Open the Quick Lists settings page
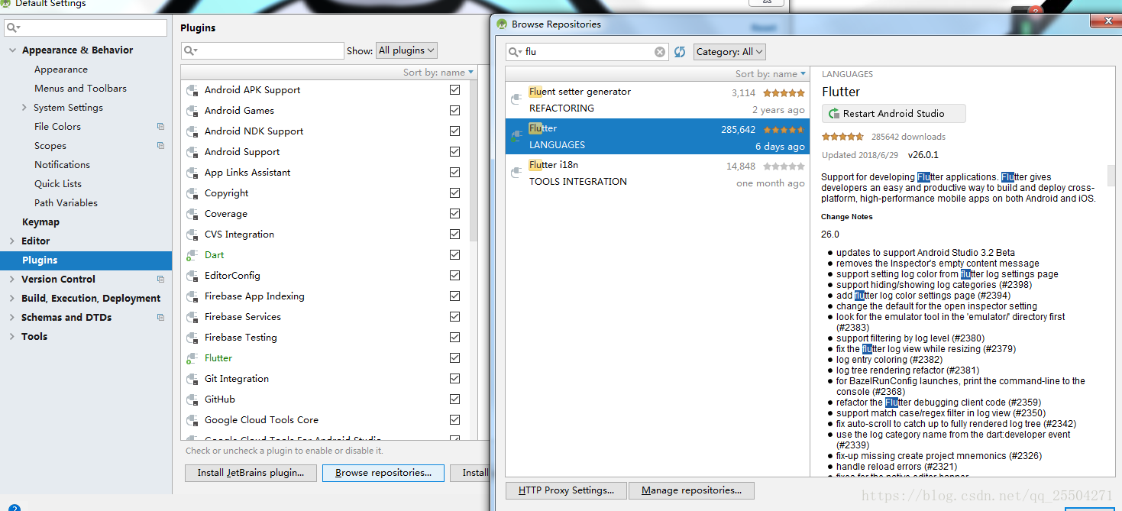The image size is (1122, 511). [58, 184]
